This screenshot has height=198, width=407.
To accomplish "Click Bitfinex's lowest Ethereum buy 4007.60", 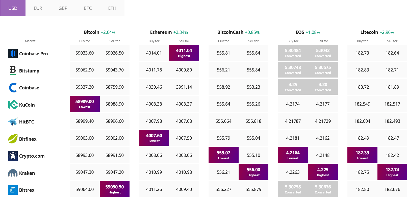I will point(154,138).
